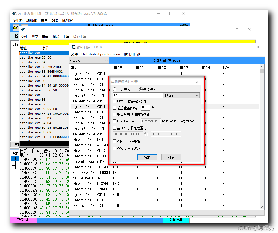278x233 pixels.
Task: Open 搜索 menu in memory viewer window
Action: pos(35,37)
